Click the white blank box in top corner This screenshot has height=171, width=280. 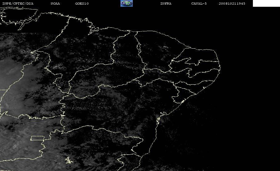266,3
